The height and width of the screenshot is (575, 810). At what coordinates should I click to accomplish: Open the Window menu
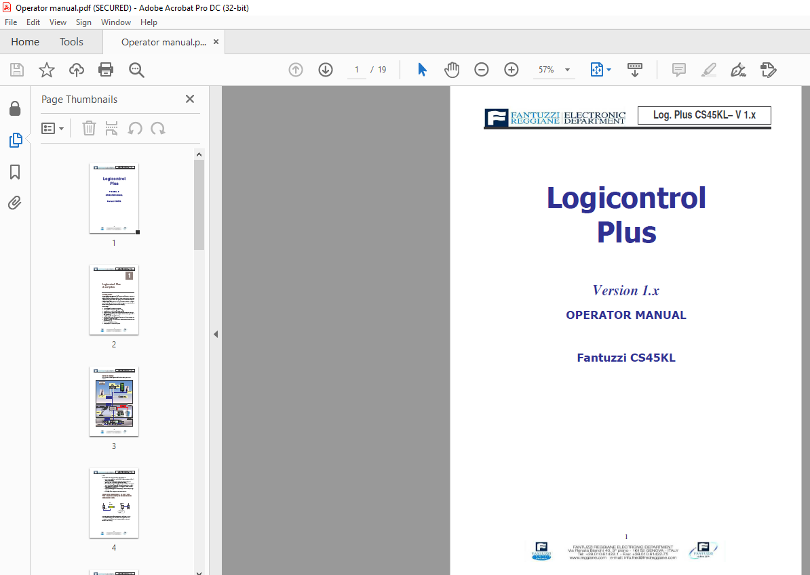[x=116, y=22]
